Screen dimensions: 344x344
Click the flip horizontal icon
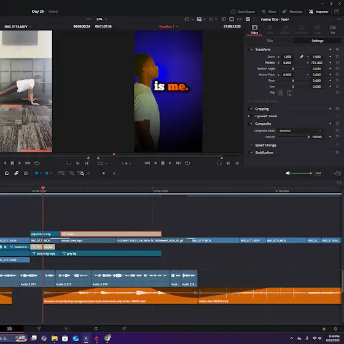click(280, 93)
